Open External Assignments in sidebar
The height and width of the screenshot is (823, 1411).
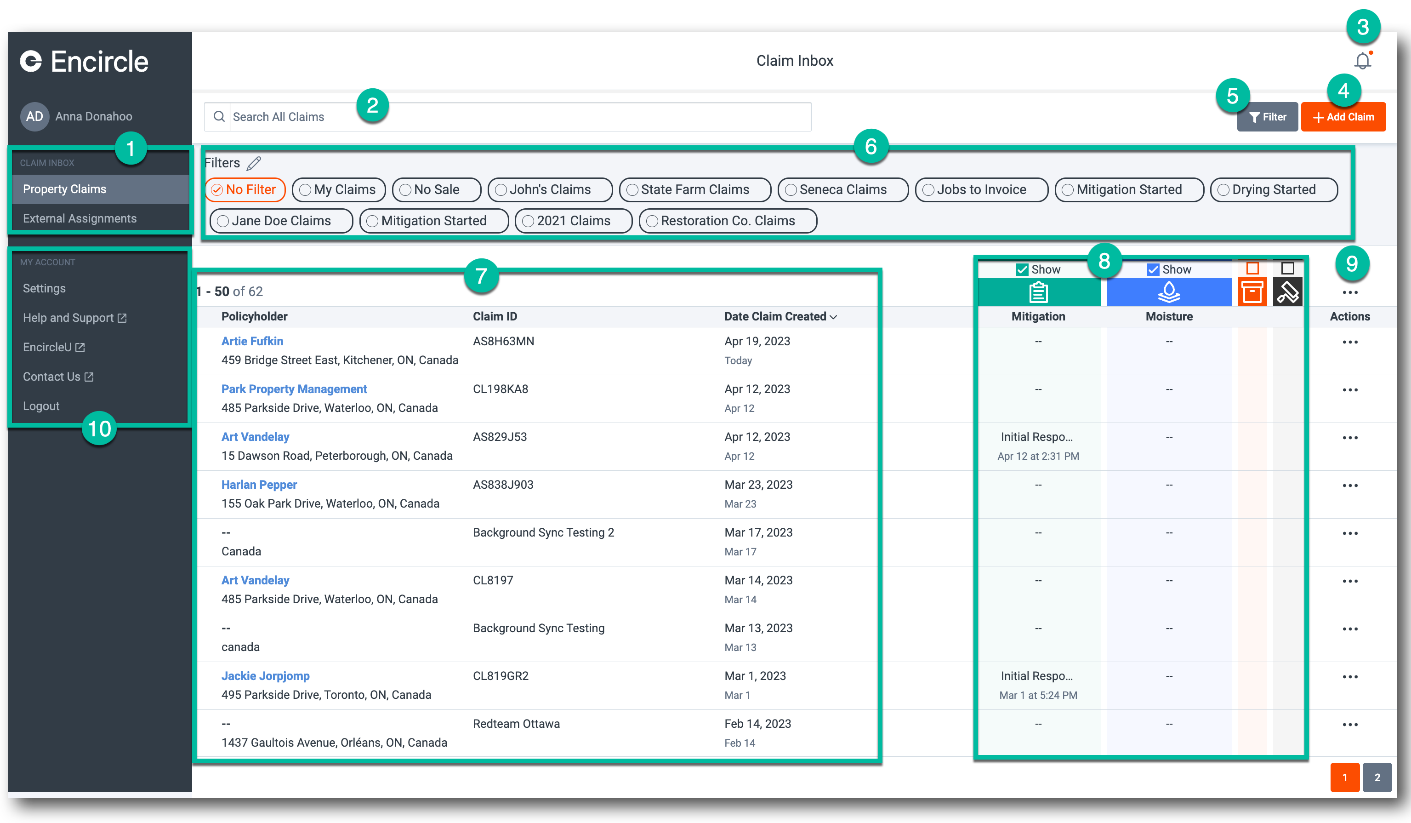[x=80, y=218]
